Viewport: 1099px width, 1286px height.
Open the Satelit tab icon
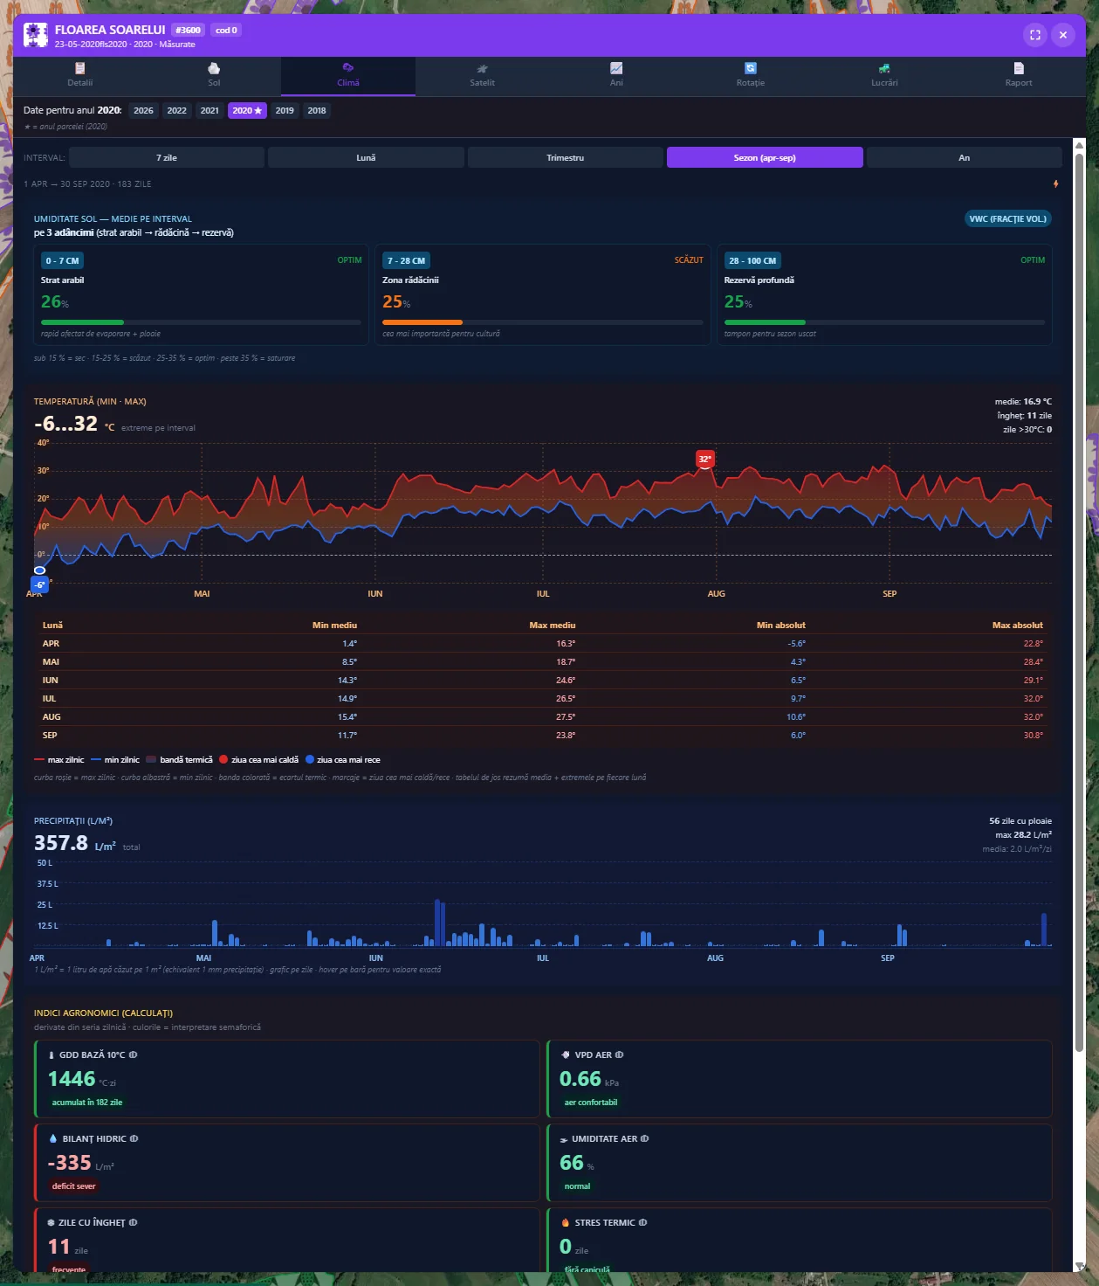[482, 68]
